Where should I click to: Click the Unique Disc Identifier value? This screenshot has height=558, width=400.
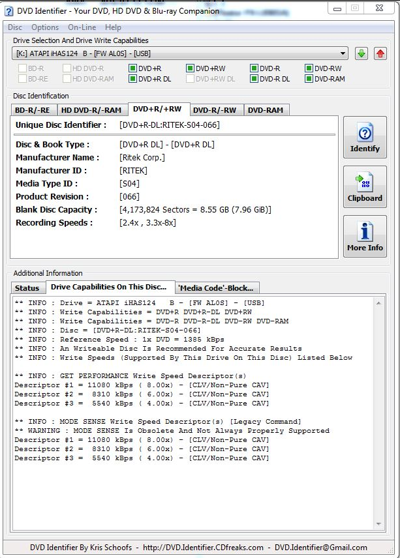pos(170,125)
